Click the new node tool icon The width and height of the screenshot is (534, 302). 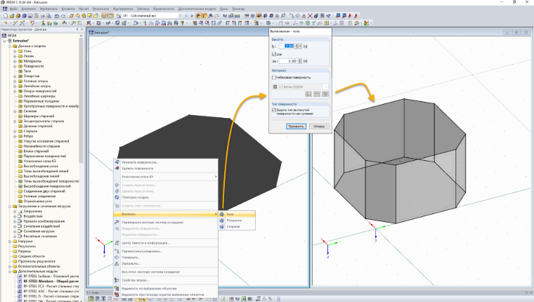[x=6, y=22]
